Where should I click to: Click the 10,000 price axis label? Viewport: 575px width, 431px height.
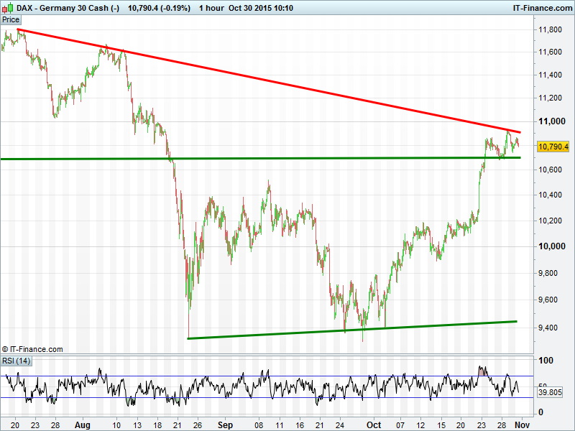click(x=551, y=246)
